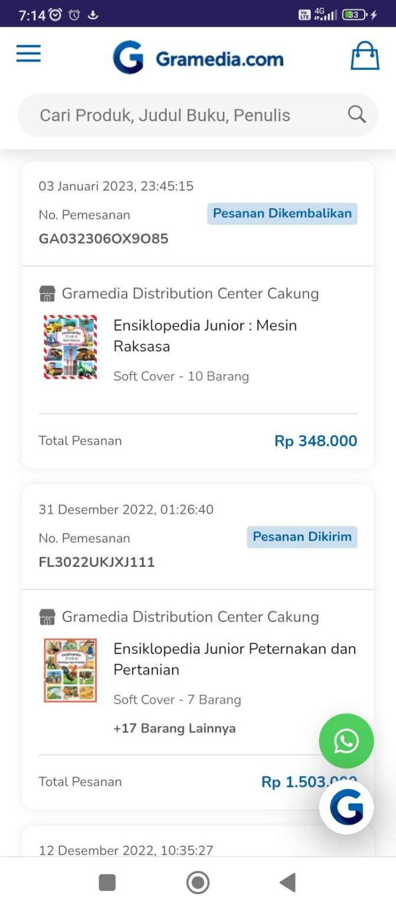Select the Total Pesanan Rp 348.000 amount
396x909 pixels.
tap(315, 440)
